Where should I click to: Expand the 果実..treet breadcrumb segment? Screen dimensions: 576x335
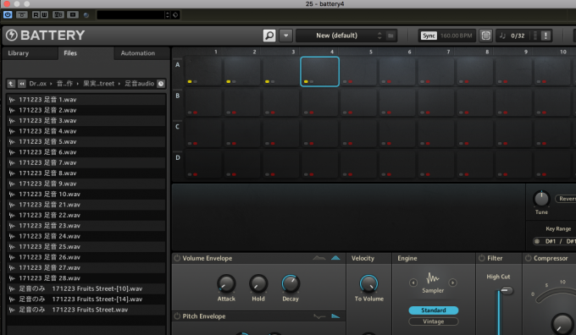[x=99, y=84]
